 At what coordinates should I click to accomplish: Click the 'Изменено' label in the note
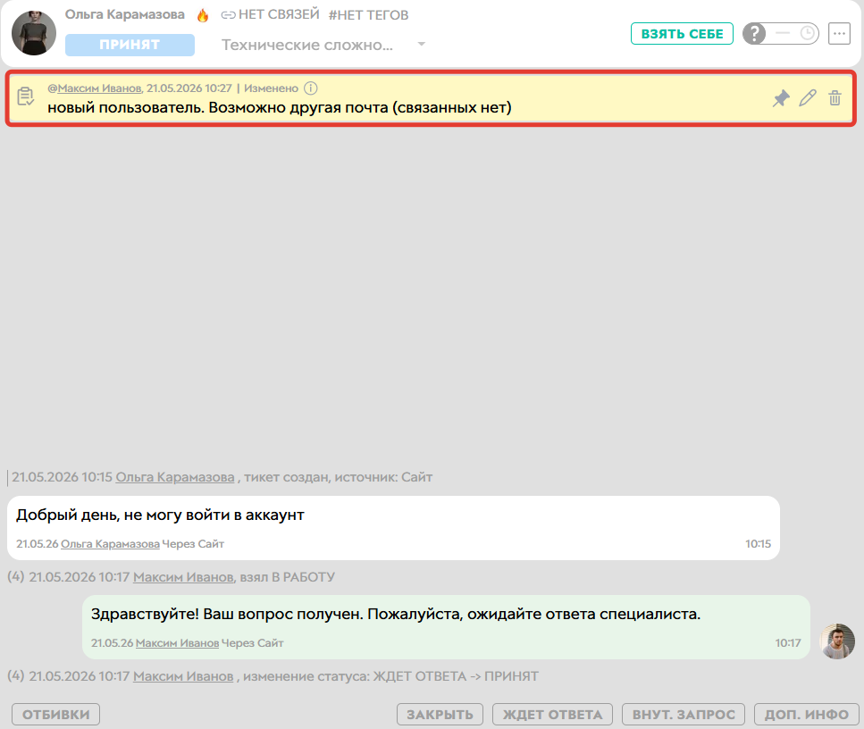pyautogui.click(x=271, y=88)
